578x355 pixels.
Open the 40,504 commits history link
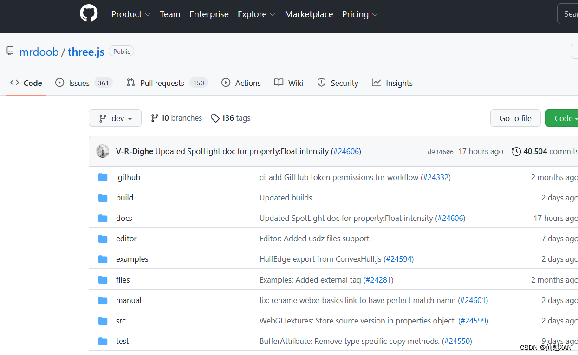(545, 151)
